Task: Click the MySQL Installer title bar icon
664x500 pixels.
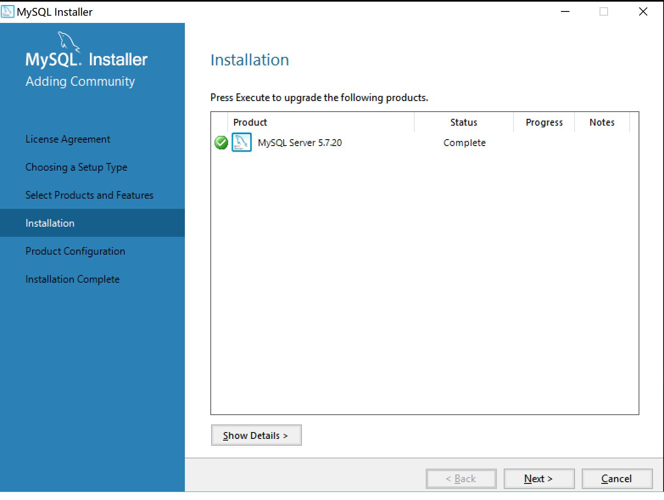Action: pyautogui.click(x=7, y=11)
